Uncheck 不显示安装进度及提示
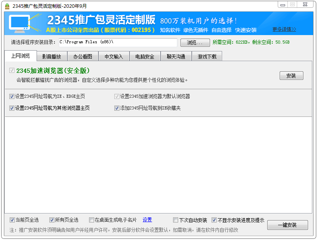The image size is (317, 240). (x=214, y=220)
